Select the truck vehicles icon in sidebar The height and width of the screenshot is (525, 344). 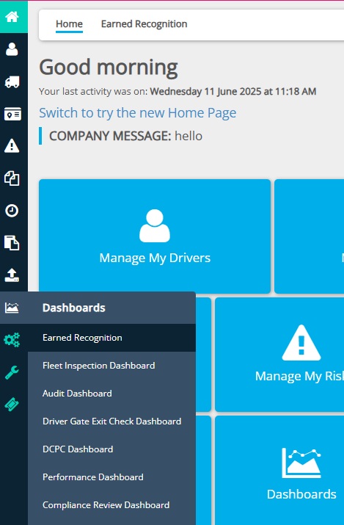click(x=12, y=82)
